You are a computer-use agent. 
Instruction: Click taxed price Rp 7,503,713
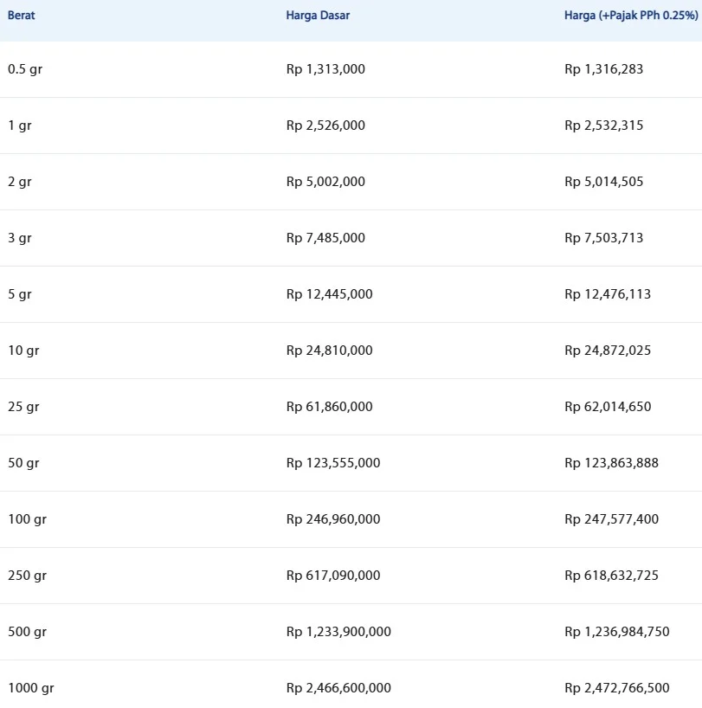click(x=603, y=238)
